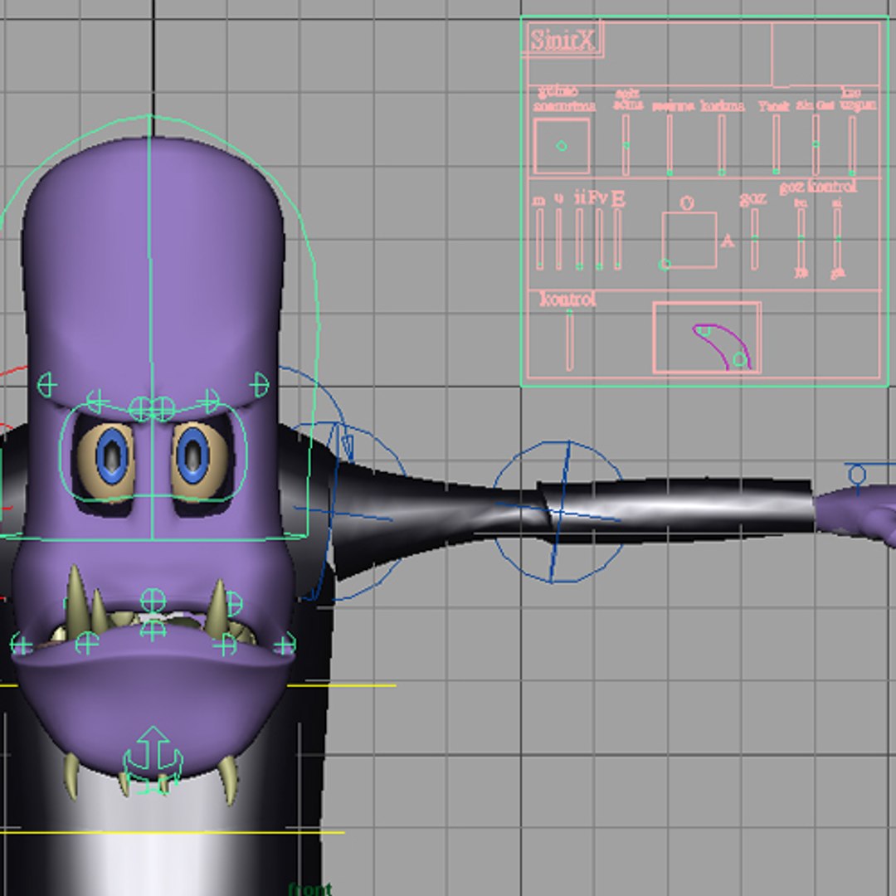This screenshot has height=896, width=896.
Task: Select the inner brow control above the screen-left eye
Action: point(140,408)
